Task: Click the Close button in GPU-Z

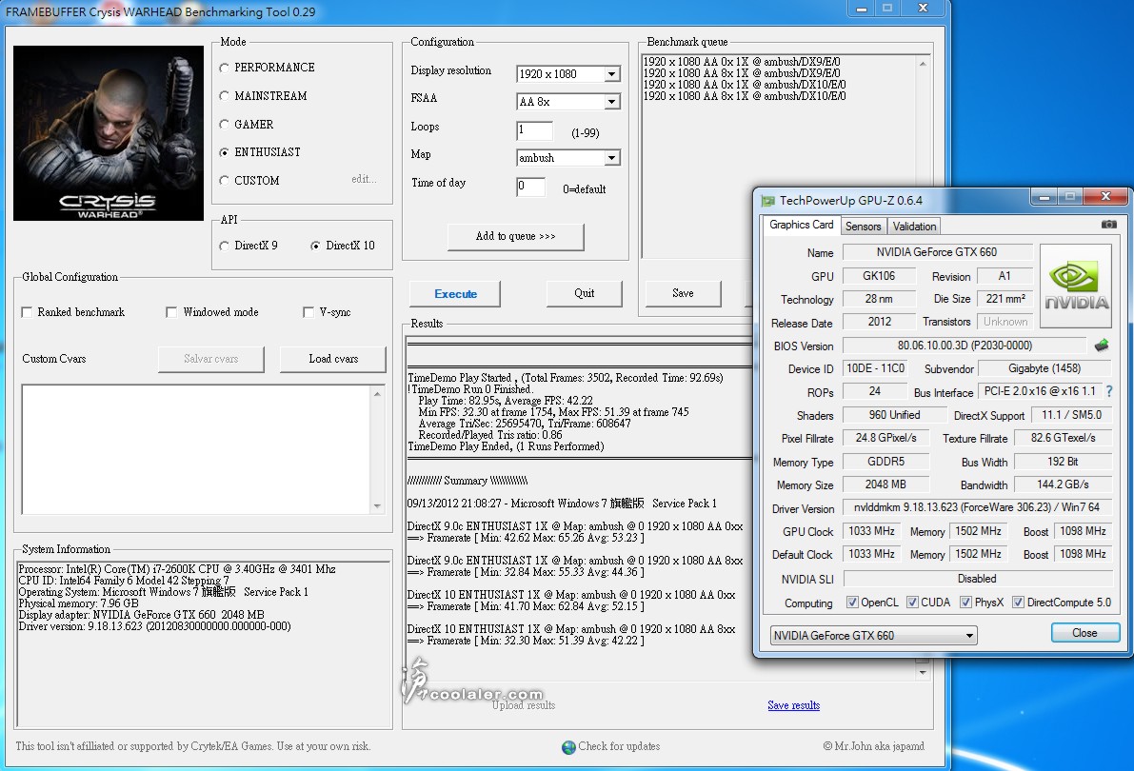Action: (x=1084, y=633)
